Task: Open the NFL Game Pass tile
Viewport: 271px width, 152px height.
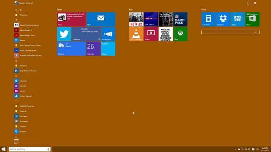Action: point(180,19)
